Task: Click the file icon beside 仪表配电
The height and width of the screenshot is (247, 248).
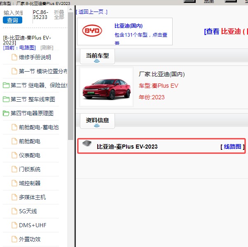Action: 14,155
